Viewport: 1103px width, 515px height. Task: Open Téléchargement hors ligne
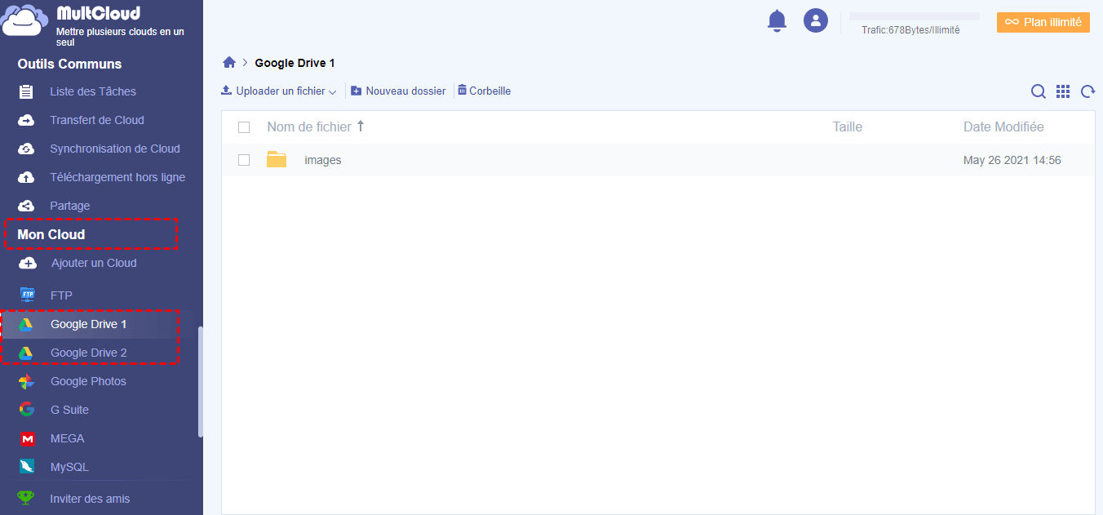(117, 177)
